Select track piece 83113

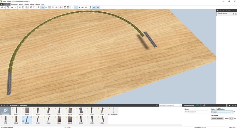point(59,120)
